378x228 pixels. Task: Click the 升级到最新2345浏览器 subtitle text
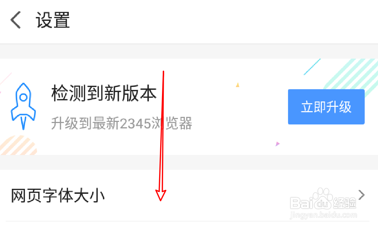(122, 123)
